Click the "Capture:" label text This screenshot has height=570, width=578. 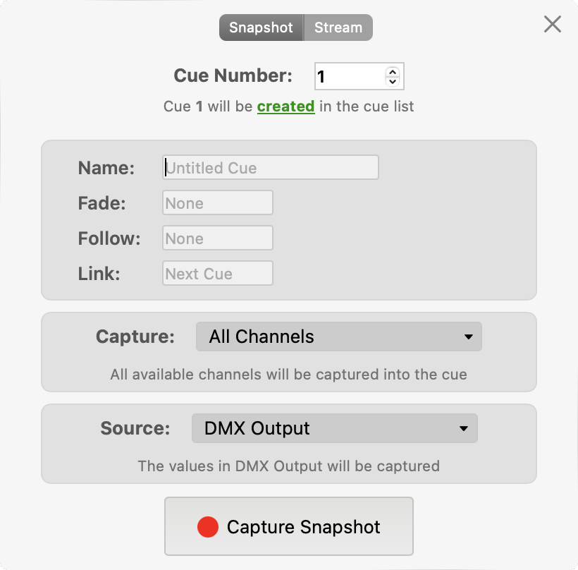point(135,337)
